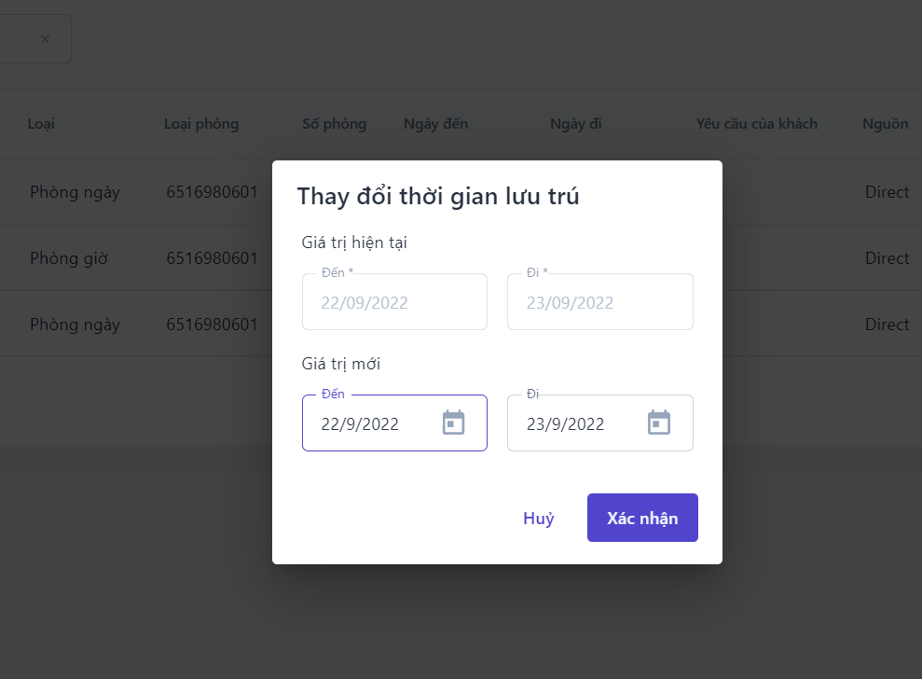Screen dimensions: 922x679
Task: Confirm with the Xác nhận button
Action: pos(642,518)
